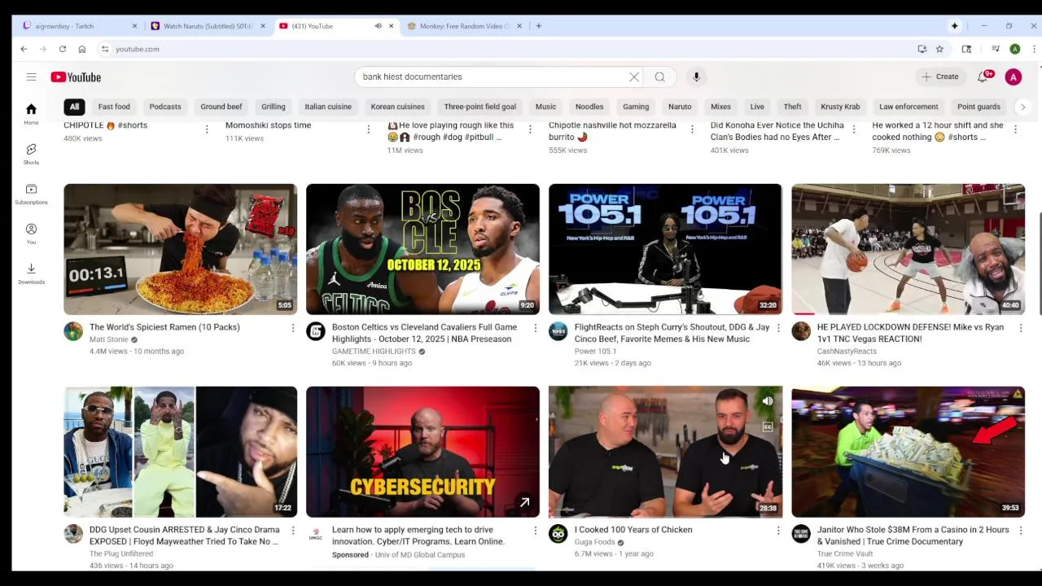Image resolution: width=1042 pixels, height=586 pixels.
Task: Click the Create button
Action: tap(939, 77)
